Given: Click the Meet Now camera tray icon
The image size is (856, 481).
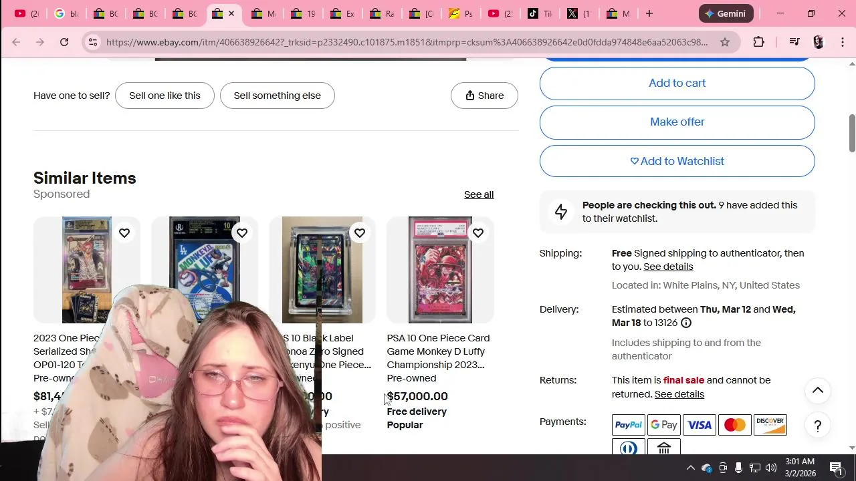Looking at the screenshot, I should [722, 468].
